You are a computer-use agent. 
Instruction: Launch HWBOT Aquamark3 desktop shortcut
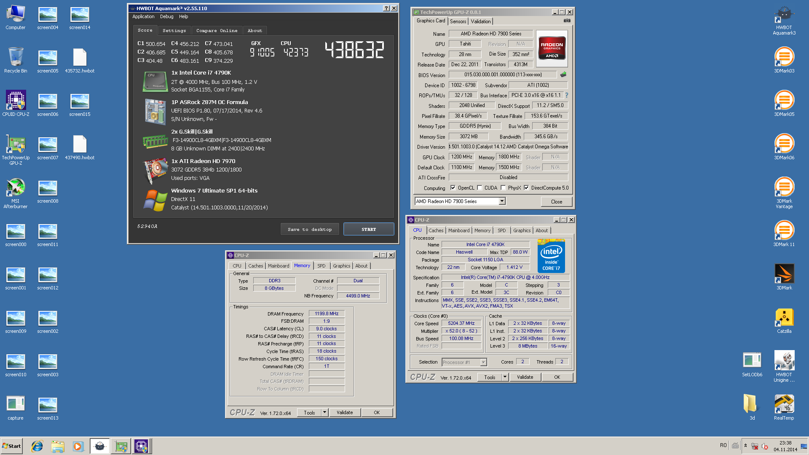tap(784, 20)
